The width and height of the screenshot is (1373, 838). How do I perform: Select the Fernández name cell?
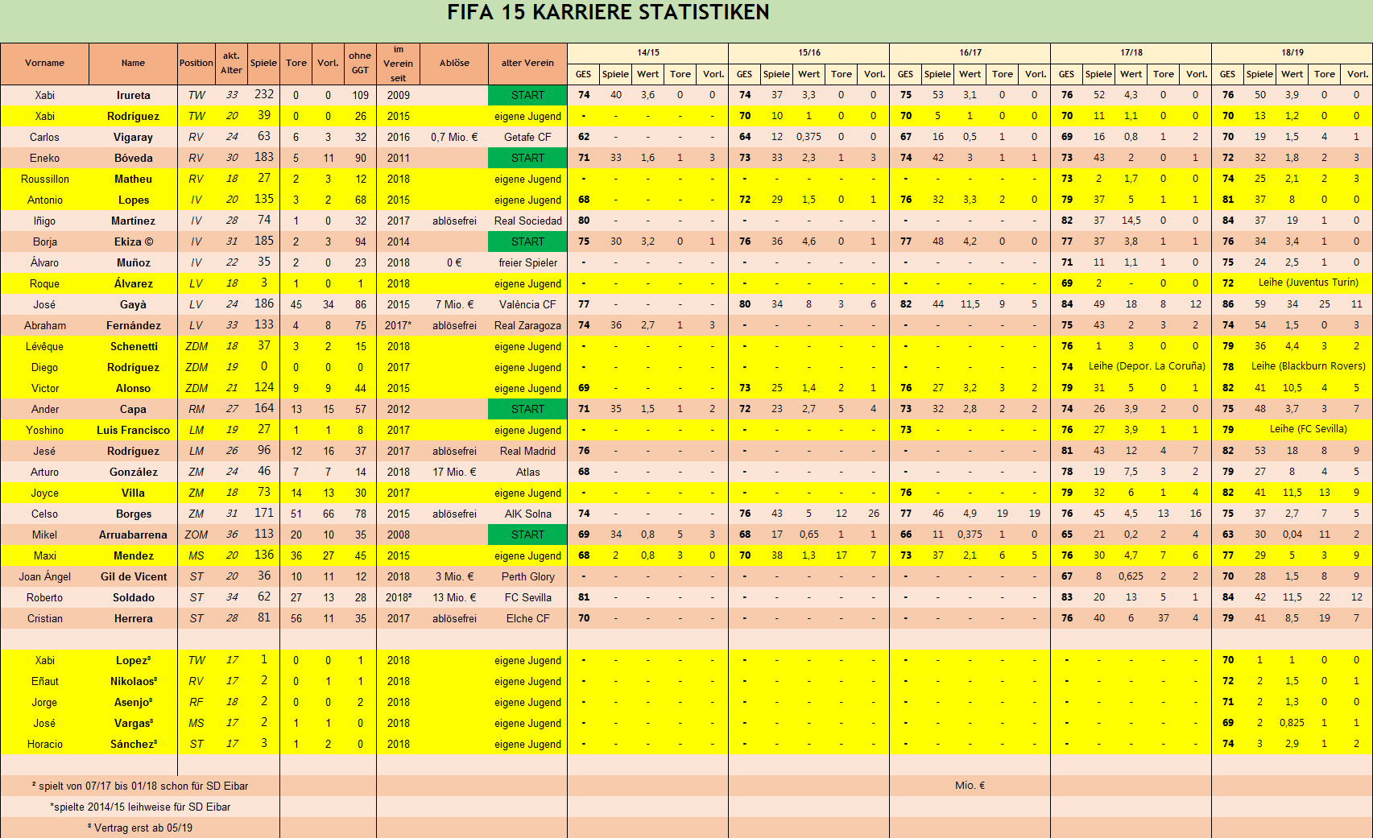pos(134,325)
